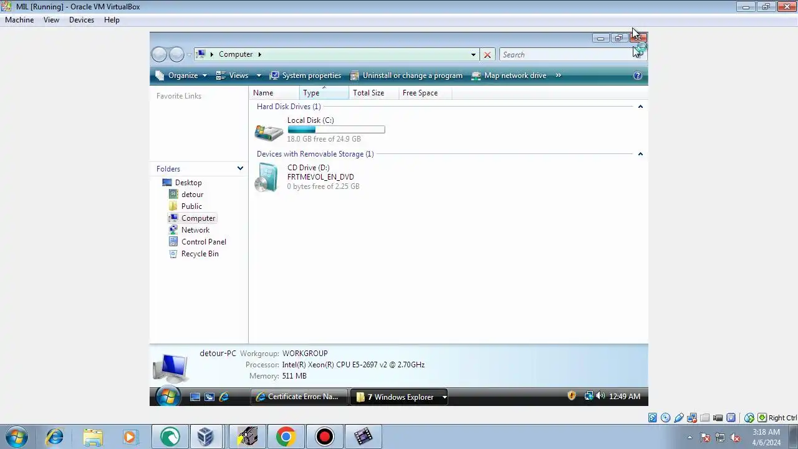Click the Explorer forward arrow button
Screen dimensions: 798x449
click(x=176, y=54)
